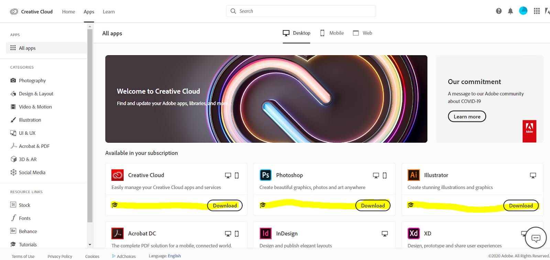This screenshot has height=260, width=550.
Task: Click the Tutorials graduation cap icon
Action: [x=13, y=244]
